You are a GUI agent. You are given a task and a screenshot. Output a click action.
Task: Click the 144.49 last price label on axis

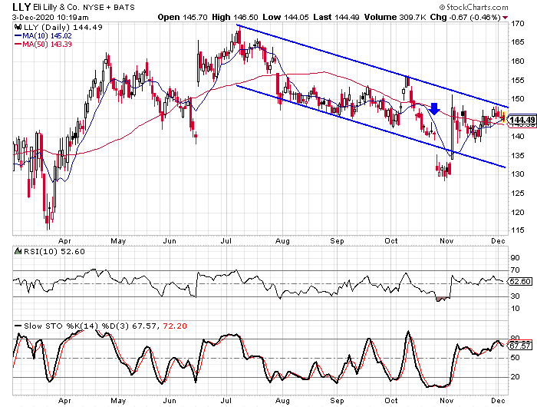[x=521, y=120]
